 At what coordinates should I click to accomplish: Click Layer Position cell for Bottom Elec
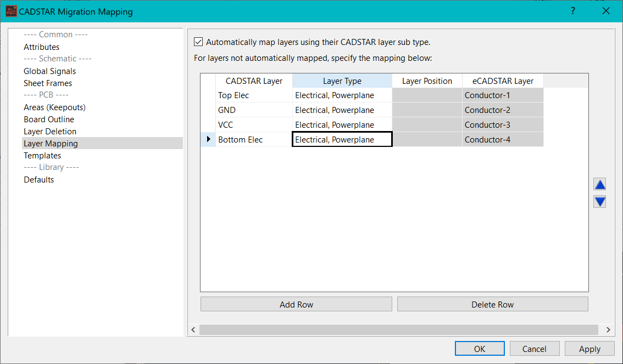[427, 139]
